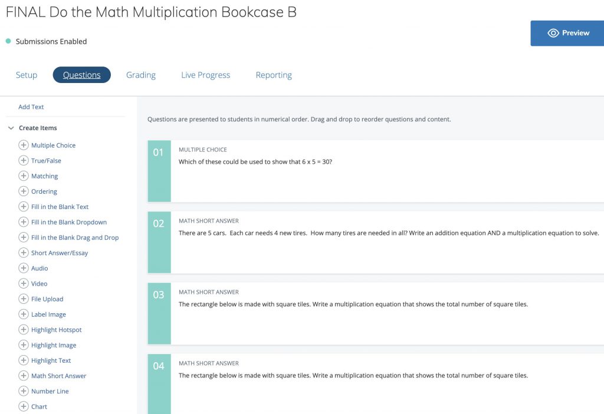Open question 04 rectangle tiles text

coord(353,376)
